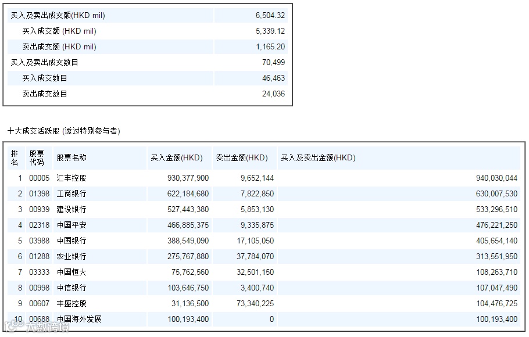This screenshot has height=337, width=529.
Task: Click the buy trade count 46,463
Action: click(x=273, y=78)
